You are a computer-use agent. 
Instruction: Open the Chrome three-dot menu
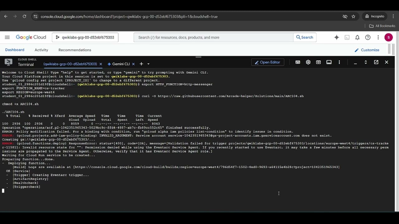point(394,16)
